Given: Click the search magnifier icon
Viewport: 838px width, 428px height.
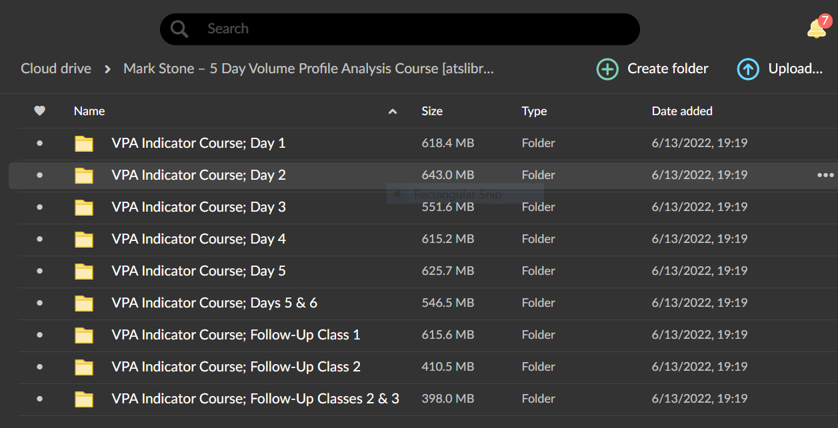Looking at the screenshot, I should (179, 29).
